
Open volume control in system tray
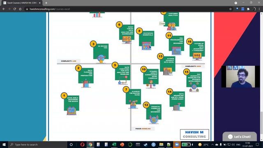click(x=233, y=144)
